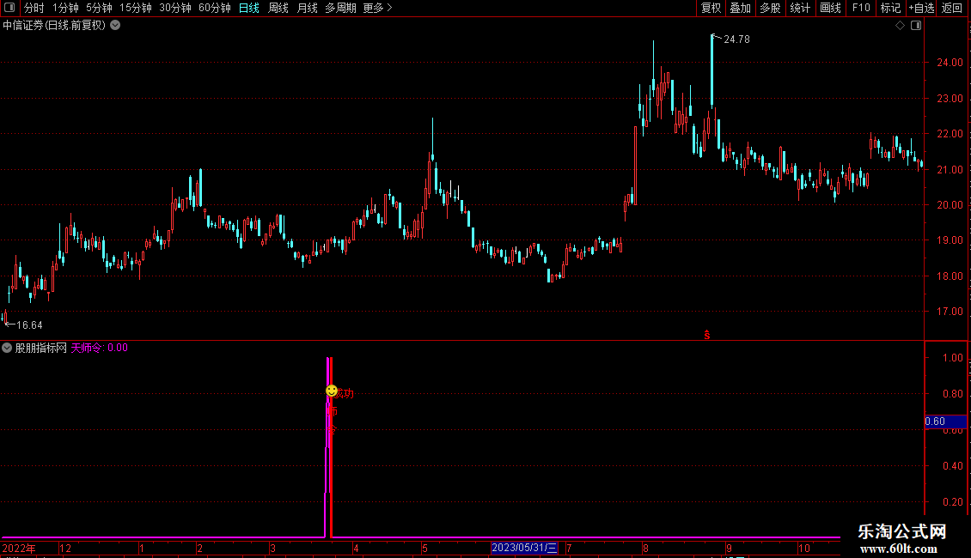
Task: Open the 多股 multi-stock view
Action: [770, 8]
